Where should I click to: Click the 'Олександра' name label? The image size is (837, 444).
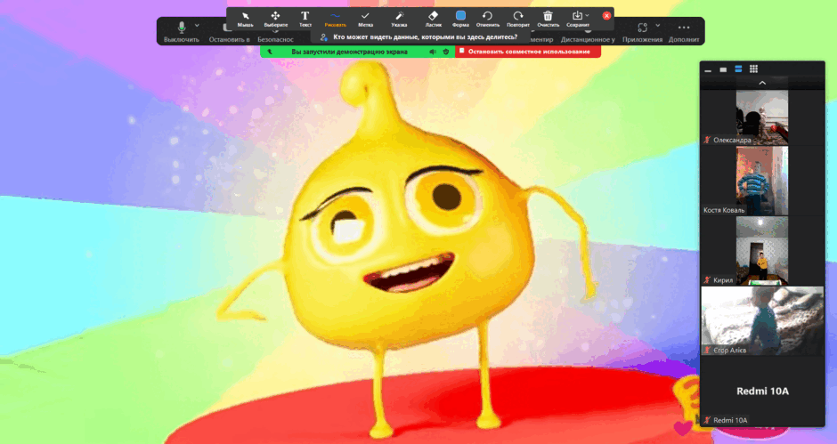tap(732, 140)
